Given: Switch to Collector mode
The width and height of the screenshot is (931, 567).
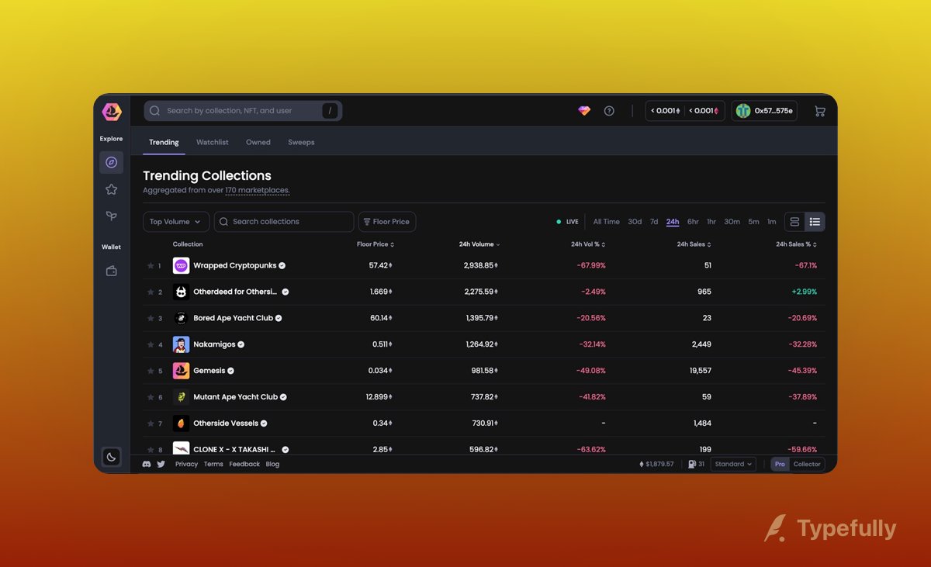Looking at the screenshot, I should [807, 464].
